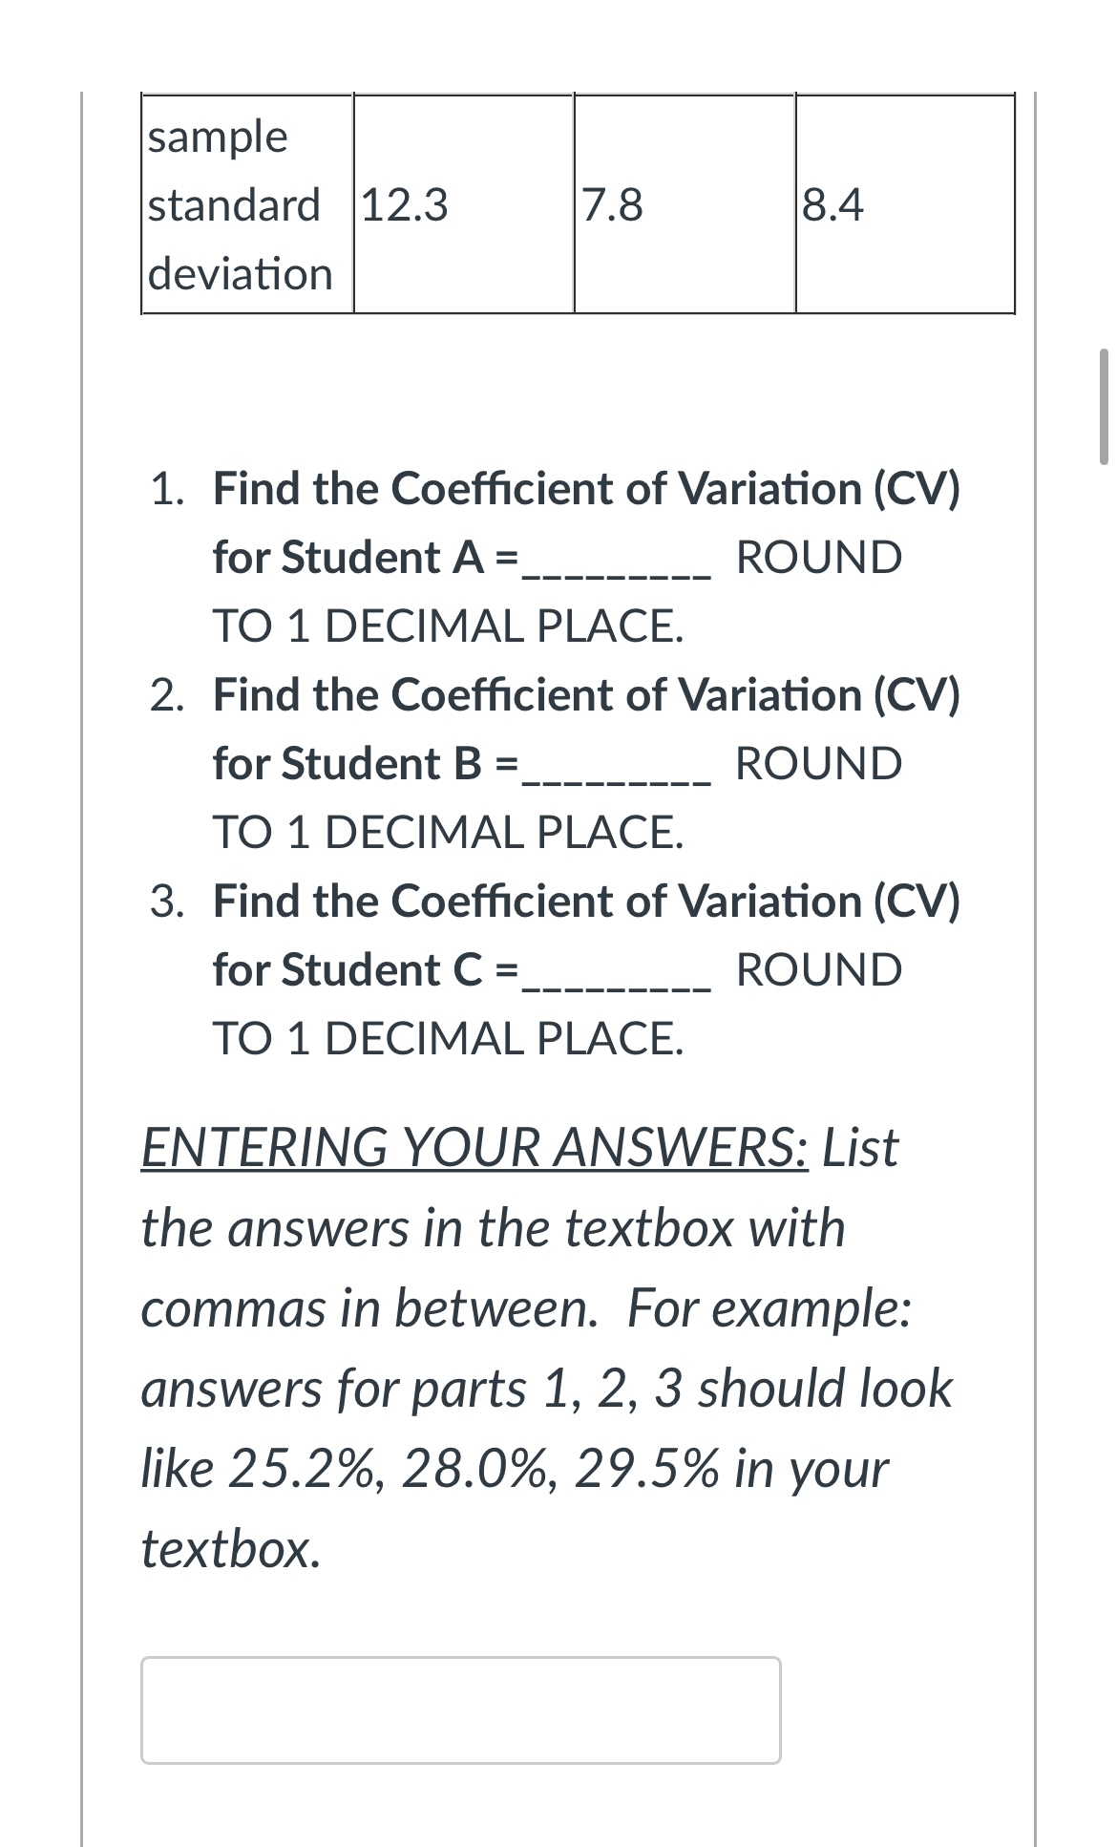Click question 3 about Student C

coord(554,969)
